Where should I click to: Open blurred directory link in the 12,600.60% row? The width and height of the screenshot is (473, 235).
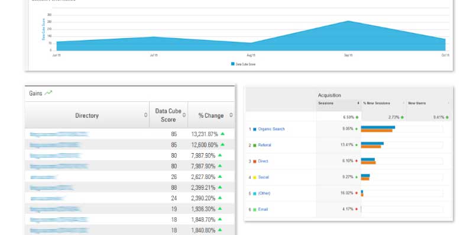pos(55,145)
